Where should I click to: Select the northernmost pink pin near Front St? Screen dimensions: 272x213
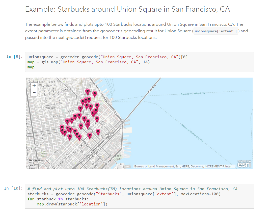[88, 91]
